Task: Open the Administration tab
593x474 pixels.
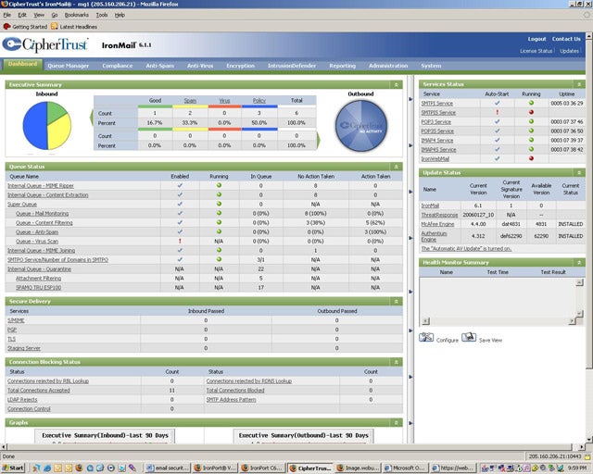Action: coord(388,66)
